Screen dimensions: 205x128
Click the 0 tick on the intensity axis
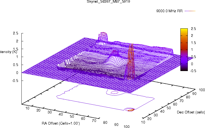pos(17,73)
